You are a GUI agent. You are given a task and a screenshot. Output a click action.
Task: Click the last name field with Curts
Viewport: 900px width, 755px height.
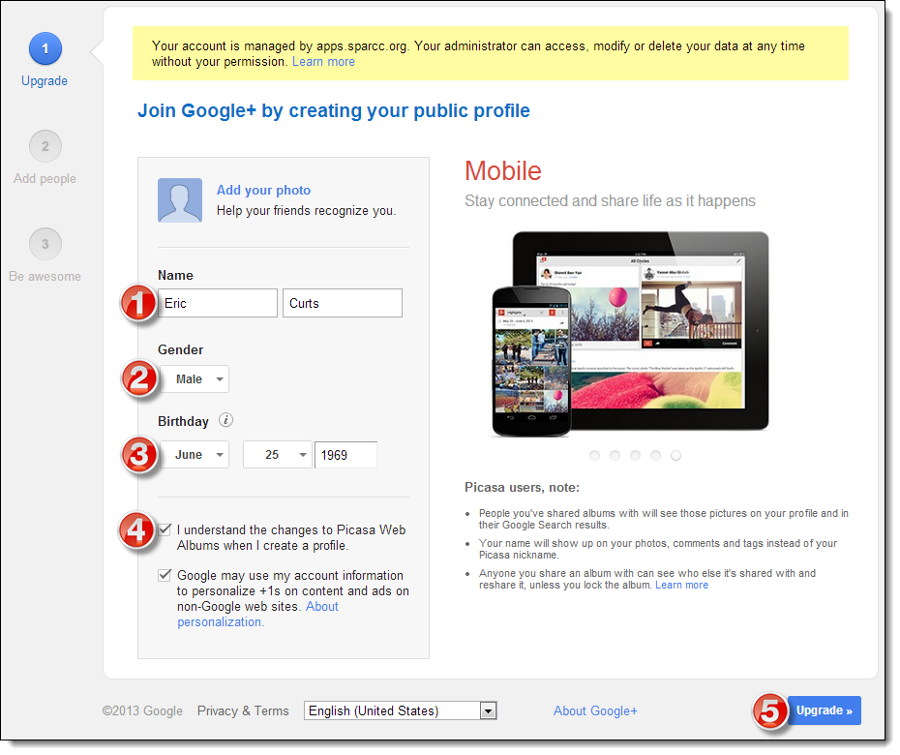[x=342, y=303]
